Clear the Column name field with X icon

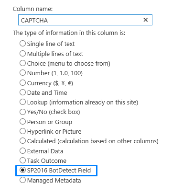145,20
